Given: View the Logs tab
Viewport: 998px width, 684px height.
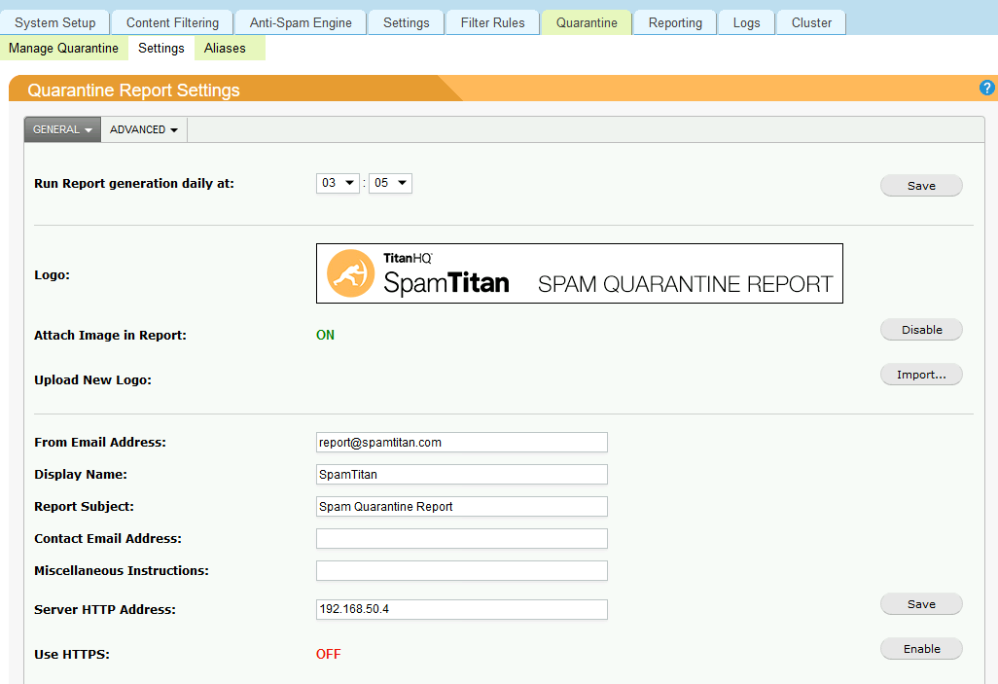Looking at the screenshot, I should tap(747, 23).
